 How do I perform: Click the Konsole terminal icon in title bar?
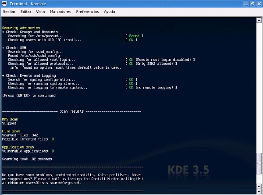pyautogui.click(x=4, y=4)
